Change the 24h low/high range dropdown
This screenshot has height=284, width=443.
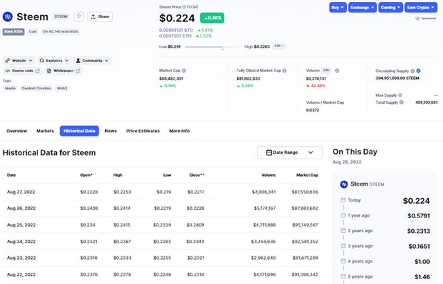tap(279, 46)
